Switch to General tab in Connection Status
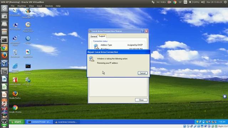This screenshot has height=128, width=228. pyautogui.click(x=94, y=36)
